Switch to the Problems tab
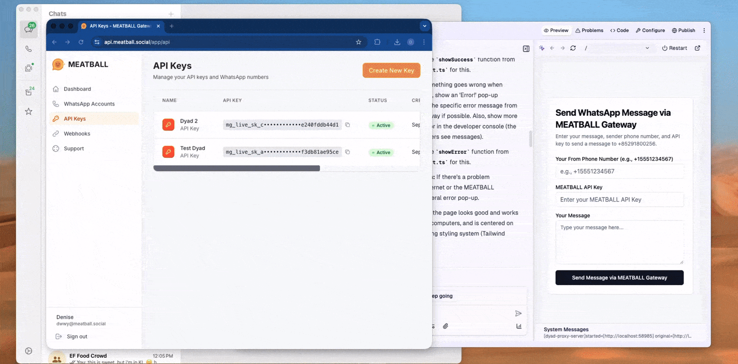 pyautogui.click(x=589, y=30)
